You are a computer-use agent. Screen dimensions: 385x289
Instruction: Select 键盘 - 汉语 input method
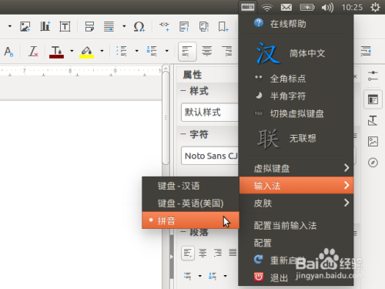(190, 186)
